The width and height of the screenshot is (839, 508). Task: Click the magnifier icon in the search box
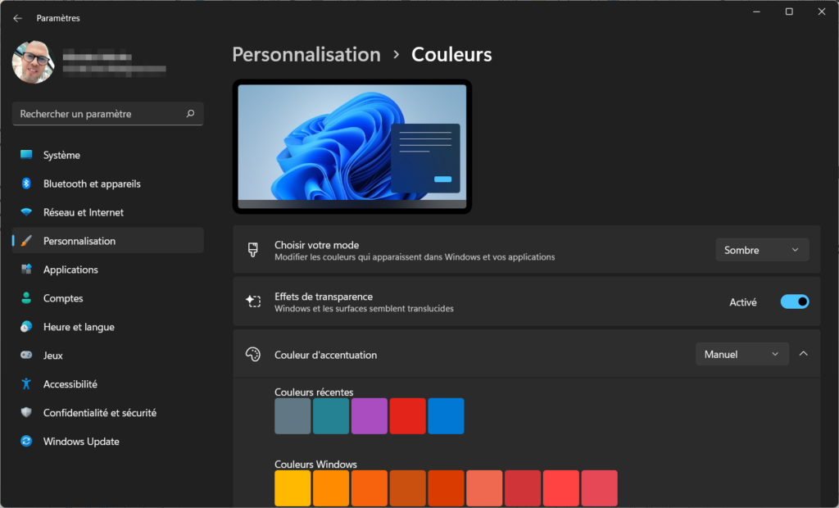(x=190, y=114)
